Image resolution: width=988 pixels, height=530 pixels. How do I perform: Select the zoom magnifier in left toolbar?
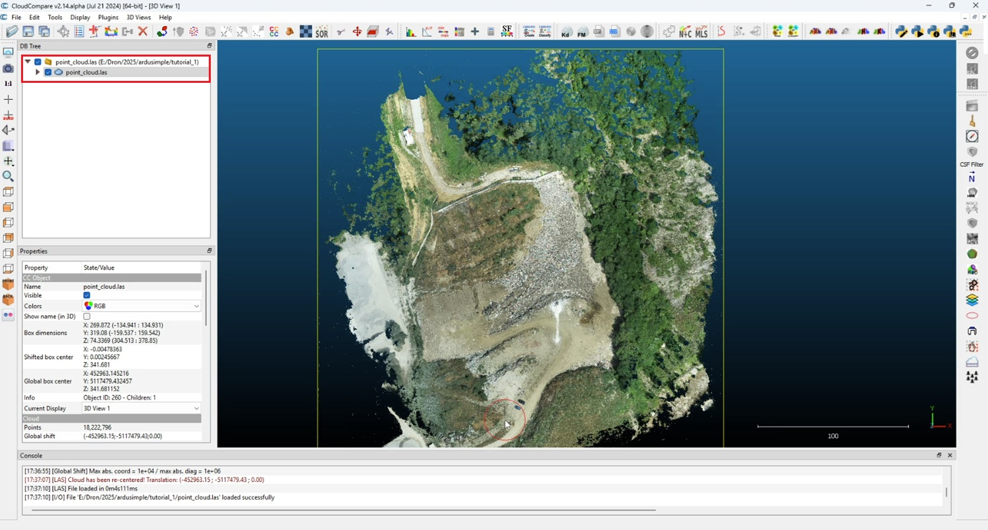(x=8, y=176)
